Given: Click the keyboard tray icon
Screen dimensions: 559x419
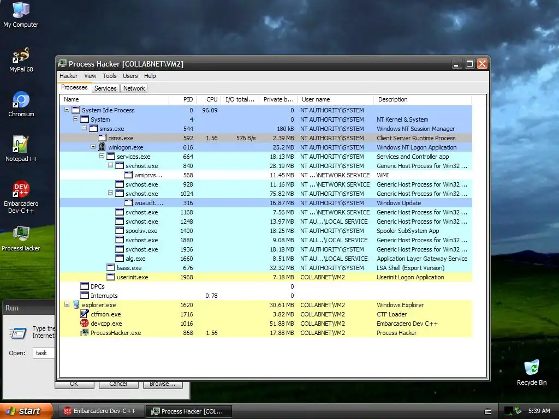Looking at the screenshot, I should [x=488, y=411].
